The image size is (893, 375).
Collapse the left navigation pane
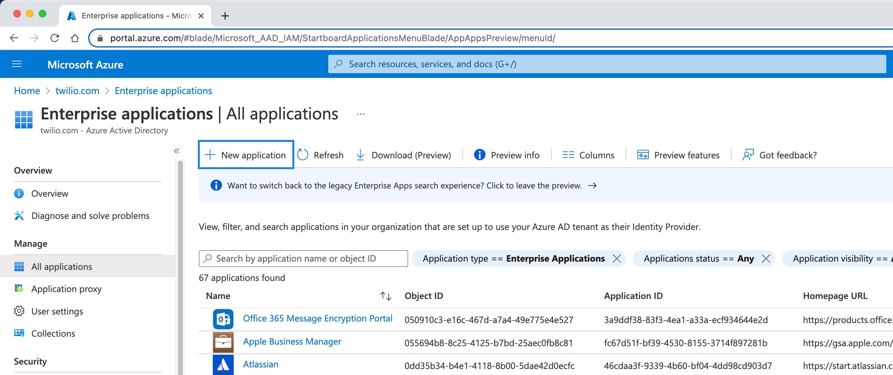point(177,150)
